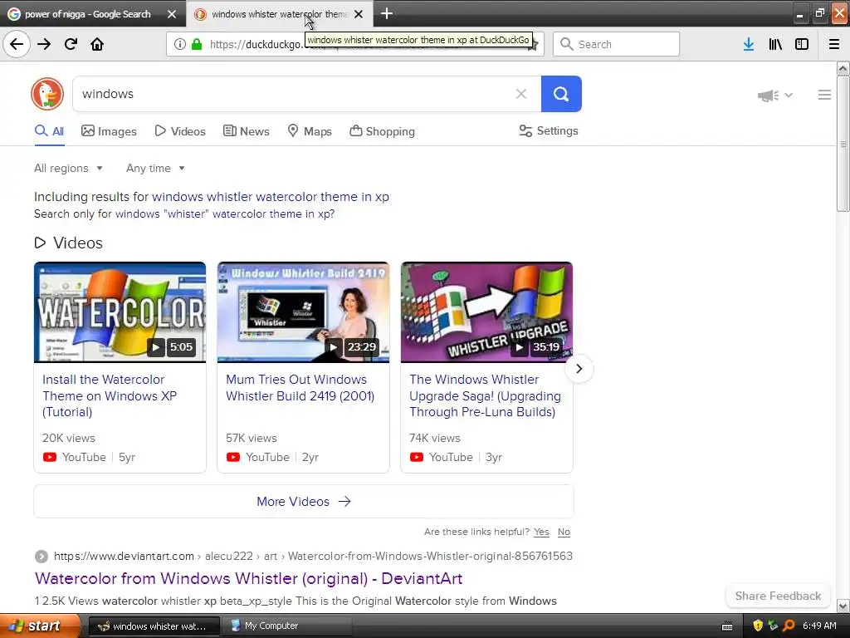
Task: Click the address bar URL field
Action: [x=355, y=44]
